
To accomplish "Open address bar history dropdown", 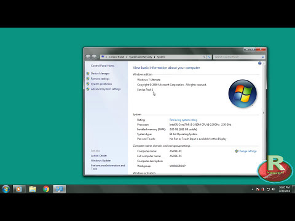I will (x=204, y=57).
